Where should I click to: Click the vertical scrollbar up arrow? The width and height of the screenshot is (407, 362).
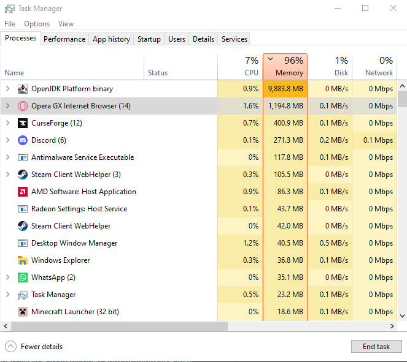[402, 86]
